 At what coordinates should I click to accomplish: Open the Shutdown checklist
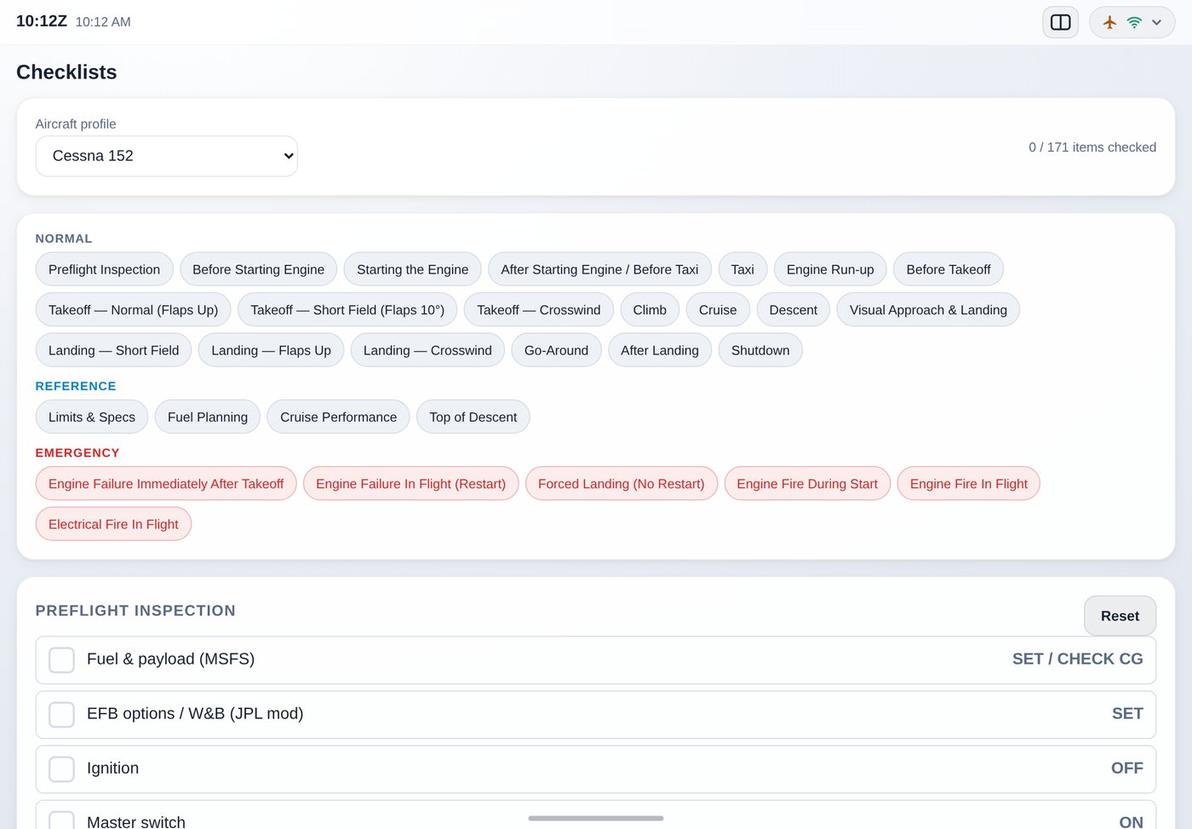click(x=760, y=350)
